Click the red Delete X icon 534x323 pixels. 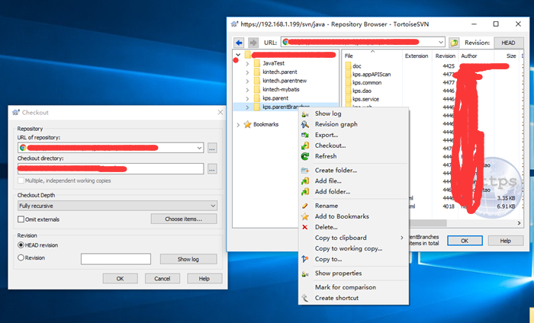point(305,227)
